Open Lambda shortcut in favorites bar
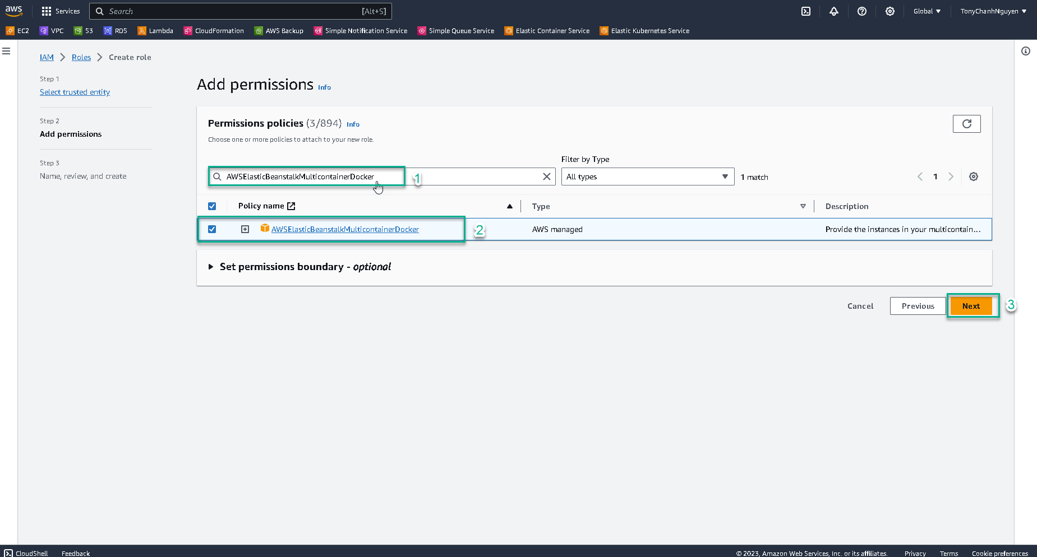 [x=155, y=31]
